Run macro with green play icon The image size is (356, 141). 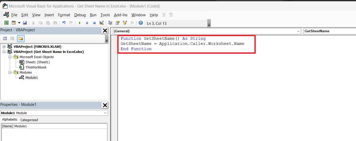[80, 23]
